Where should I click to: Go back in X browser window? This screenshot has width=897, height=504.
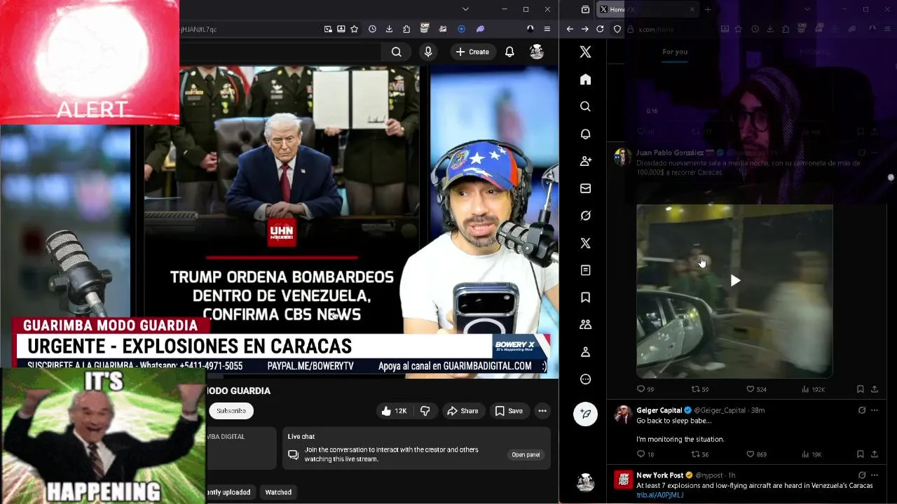click(x=570, y=29)
